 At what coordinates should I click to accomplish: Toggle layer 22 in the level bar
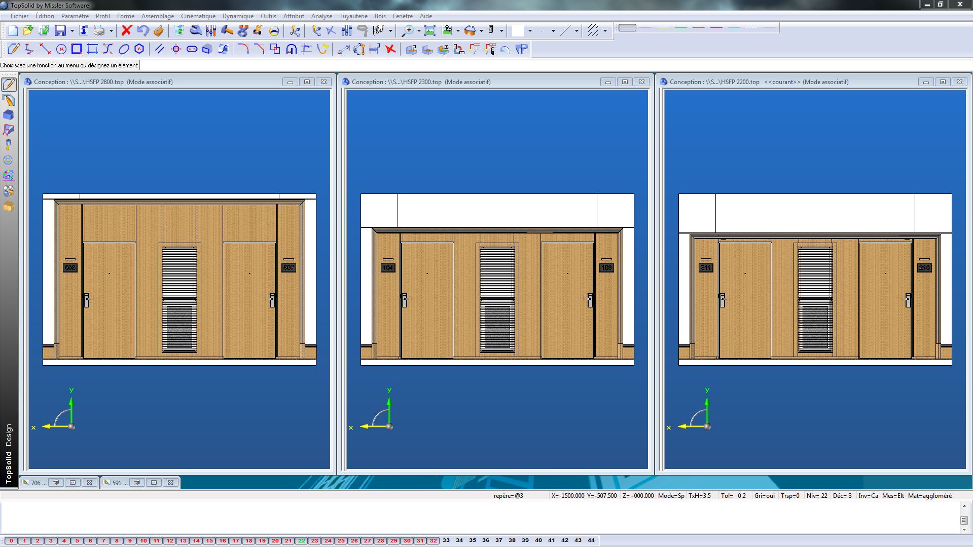point(302,540)
